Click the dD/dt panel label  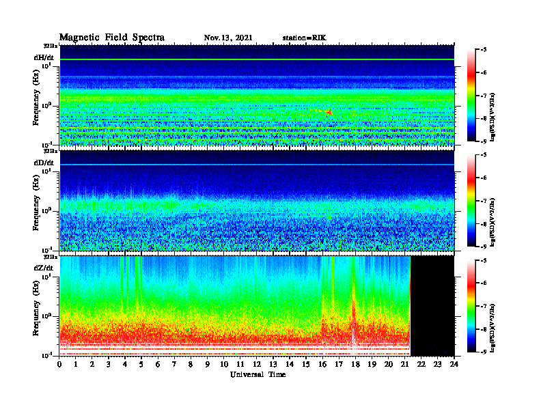click(x=44, y=163)
